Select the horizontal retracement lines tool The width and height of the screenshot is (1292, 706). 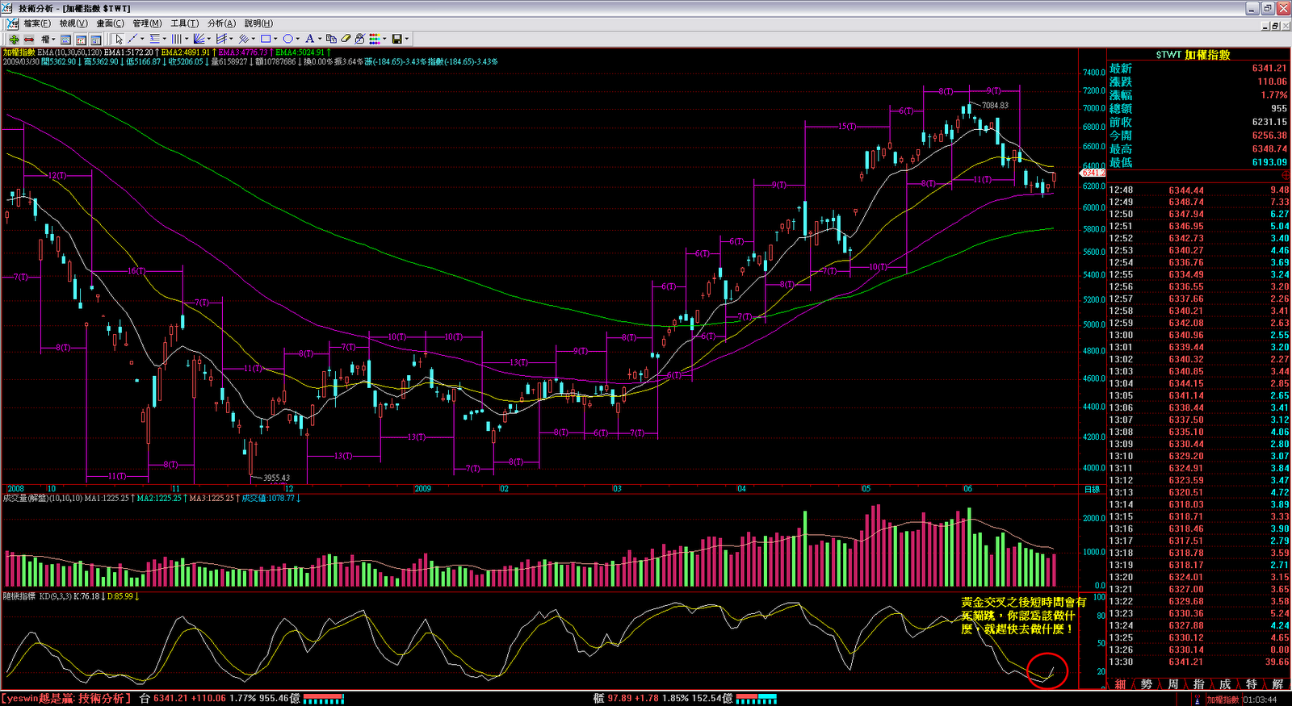coord(155,39)
